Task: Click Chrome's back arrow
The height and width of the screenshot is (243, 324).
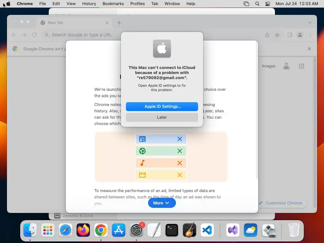Action: click(x=14, y=35)
